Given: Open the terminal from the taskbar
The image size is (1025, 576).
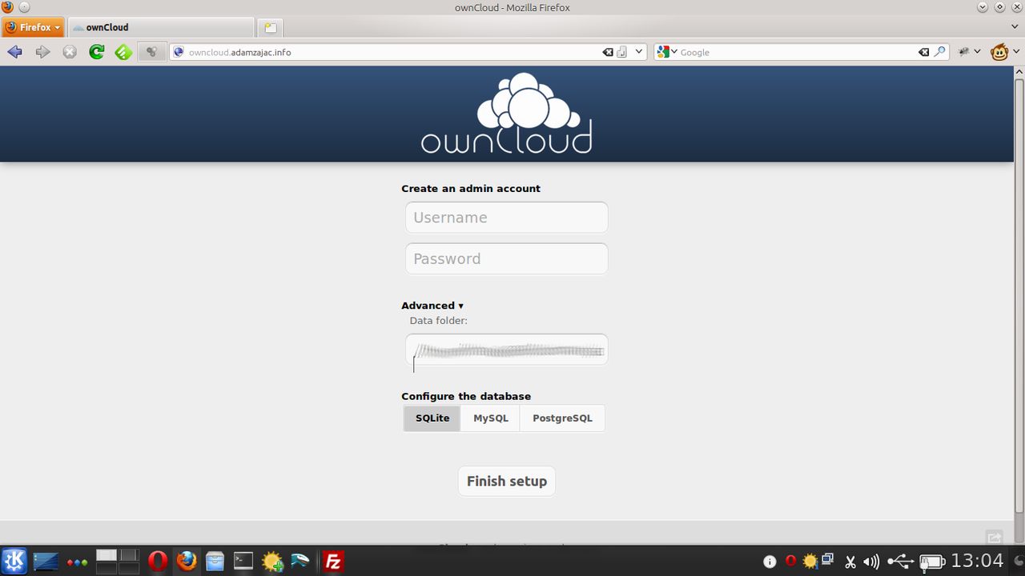Looking at the screenshot, I should (x=243, y=562).
